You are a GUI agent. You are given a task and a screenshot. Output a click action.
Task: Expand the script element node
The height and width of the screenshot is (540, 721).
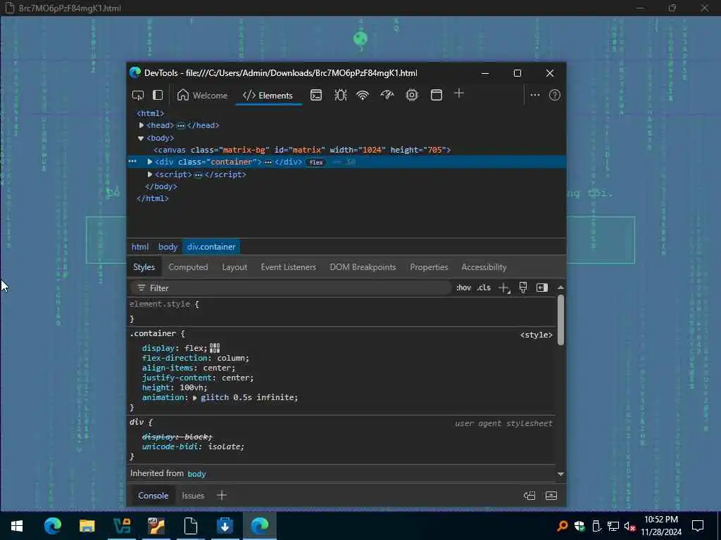point(149,174)
